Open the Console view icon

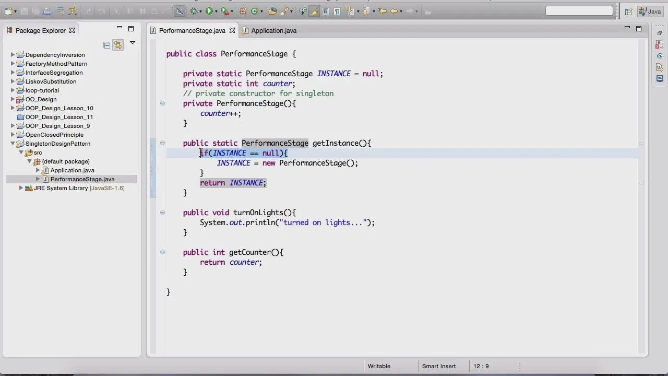click(660, 79)
